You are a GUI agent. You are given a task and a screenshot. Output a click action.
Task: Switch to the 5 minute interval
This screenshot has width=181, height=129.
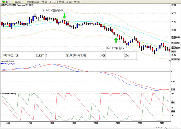[x=56, y=2]
